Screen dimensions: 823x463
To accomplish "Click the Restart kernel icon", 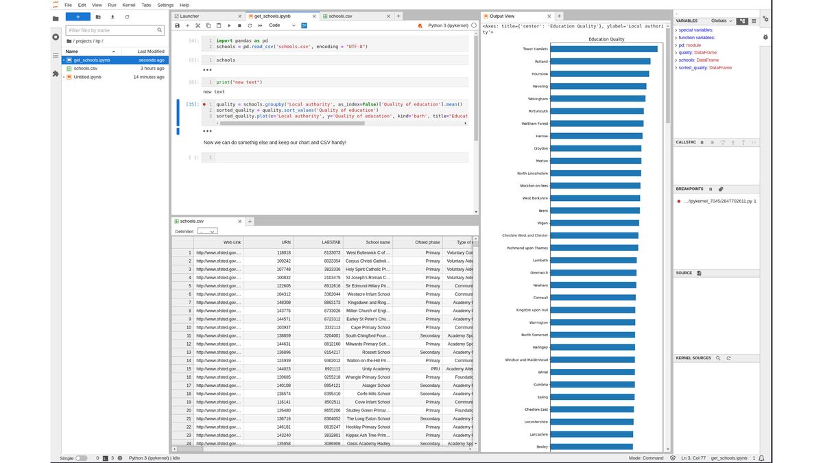I will tap(249, 25).
